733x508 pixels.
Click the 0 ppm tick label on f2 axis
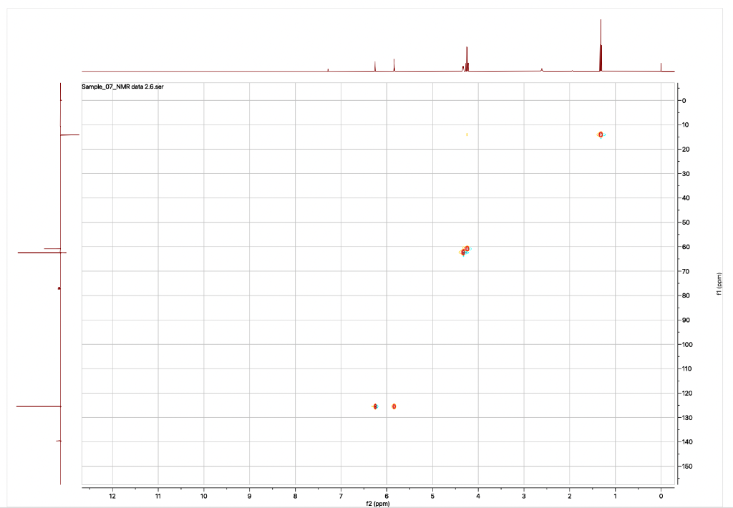click(x=659, y=494)
